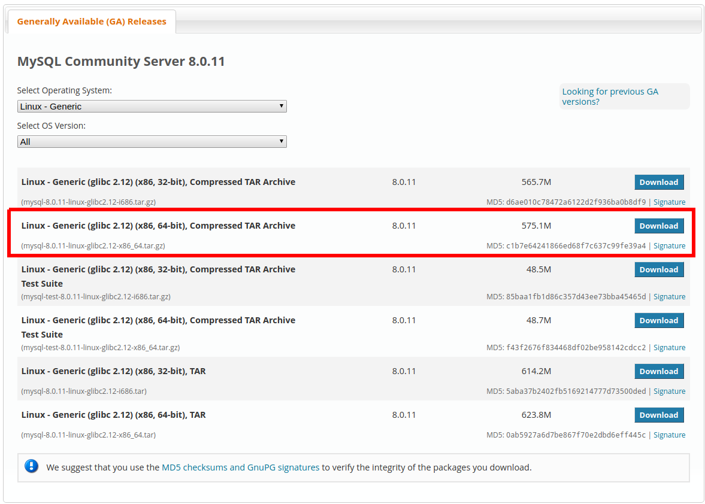The width and height of the screenshot is (705, 504).
Task: Click MD5 hash 85baa1fb1d86c357d43ee73bba45465d
Action: point(576,296)
